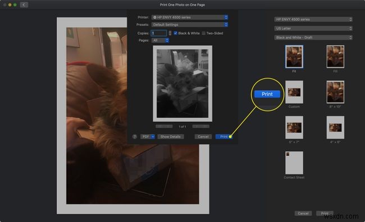Image resolution: width=365 pixels, height=222 pixels.
Task: Go to previous page in preview
Action: coord(164,127)
